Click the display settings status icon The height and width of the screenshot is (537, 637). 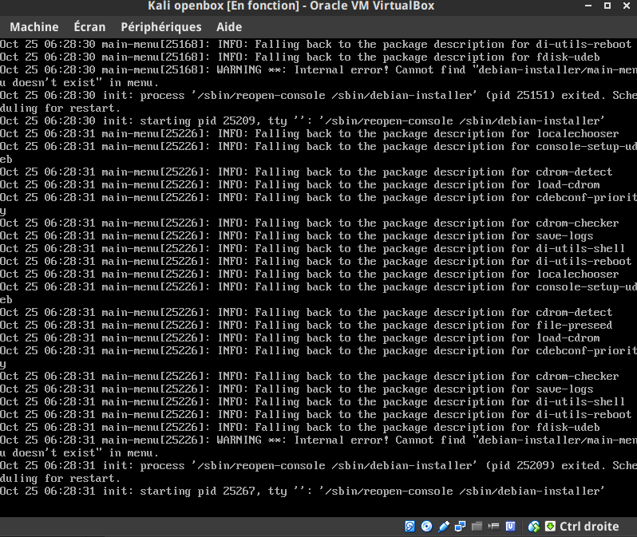tap(494, 527)
